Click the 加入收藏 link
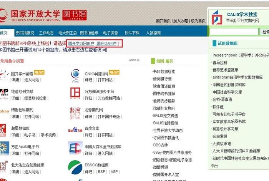 (181, 21)
